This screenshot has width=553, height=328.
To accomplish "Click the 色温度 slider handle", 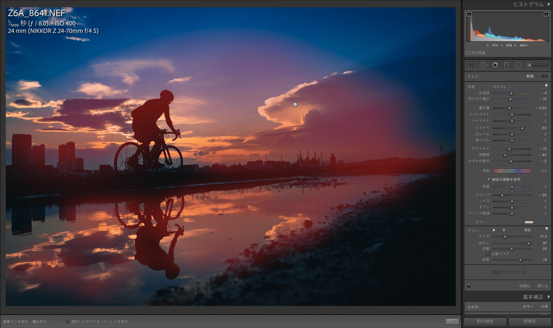I will click(x=511, y=93).
